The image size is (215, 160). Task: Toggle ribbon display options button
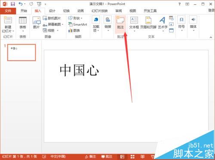point(187,4)
